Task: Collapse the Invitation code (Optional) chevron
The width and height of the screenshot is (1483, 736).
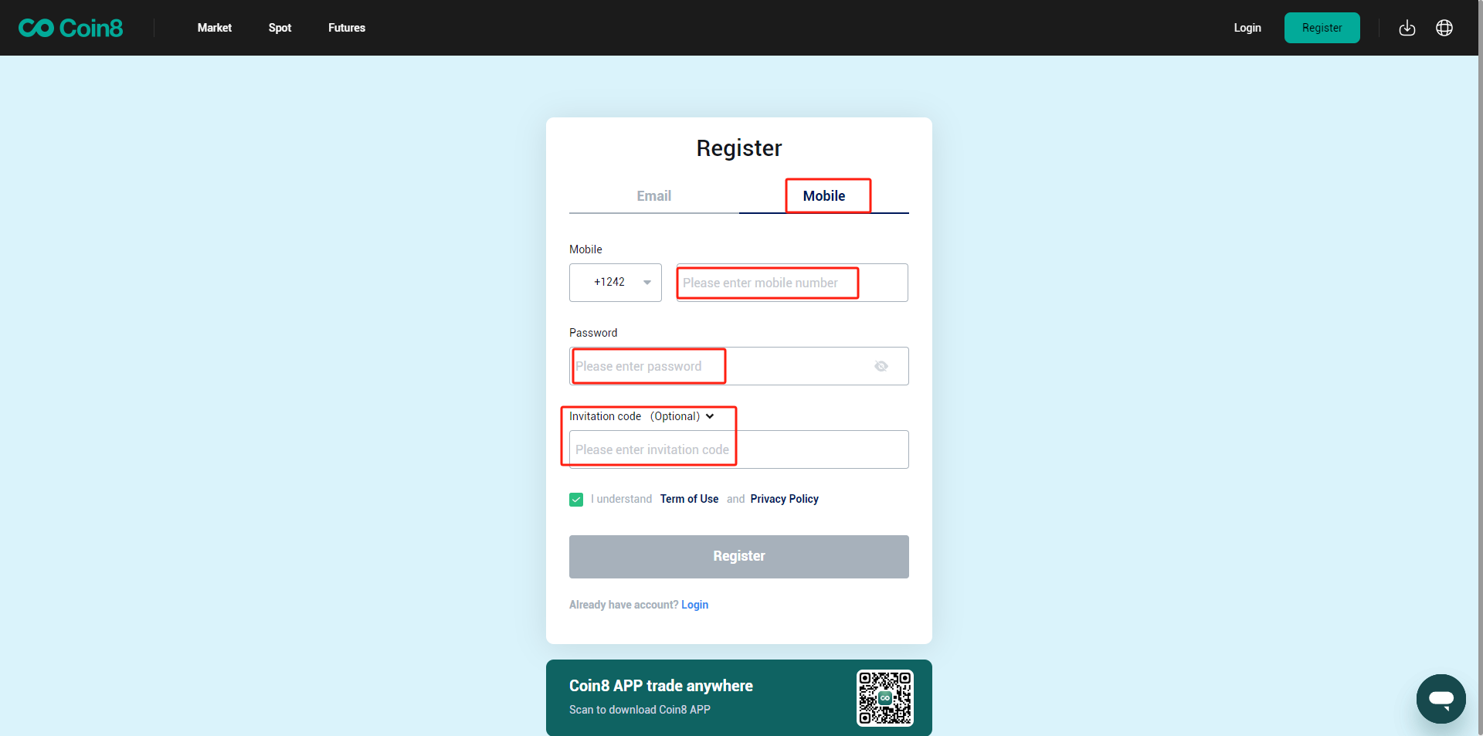Action: 710,416
